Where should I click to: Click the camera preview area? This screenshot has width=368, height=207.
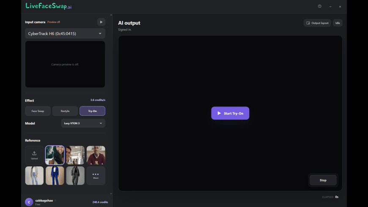65,64
